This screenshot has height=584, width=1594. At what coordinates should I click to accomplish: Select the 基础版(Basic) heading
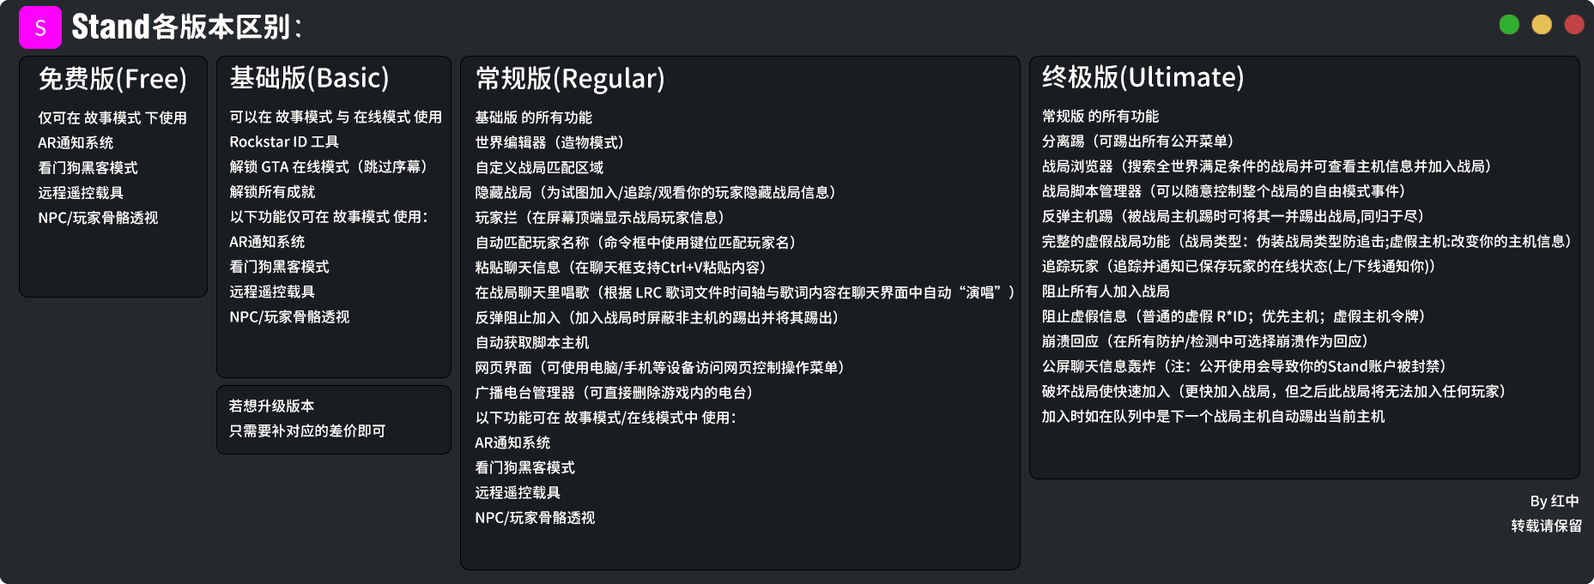(x=309, y=78)
